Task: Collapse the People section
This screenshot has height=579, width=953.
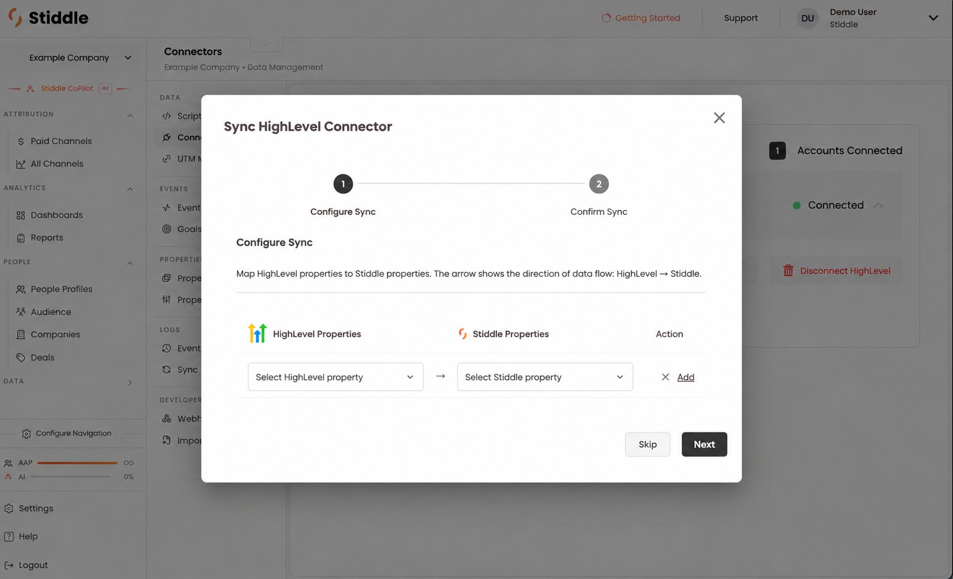Action: (130, 263)
